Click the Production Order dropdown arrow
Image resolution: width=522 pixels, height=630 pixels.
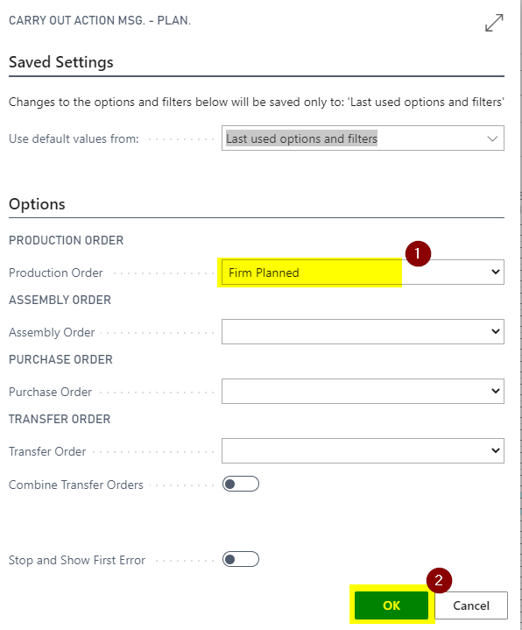pos(496,272)
